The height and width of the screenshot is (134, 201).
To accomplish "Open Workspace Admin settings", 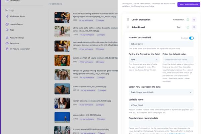I will pos(17,16).
